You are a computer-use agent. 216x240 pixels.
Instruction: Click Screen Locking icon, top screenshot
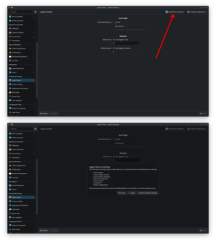pos(10,84)
